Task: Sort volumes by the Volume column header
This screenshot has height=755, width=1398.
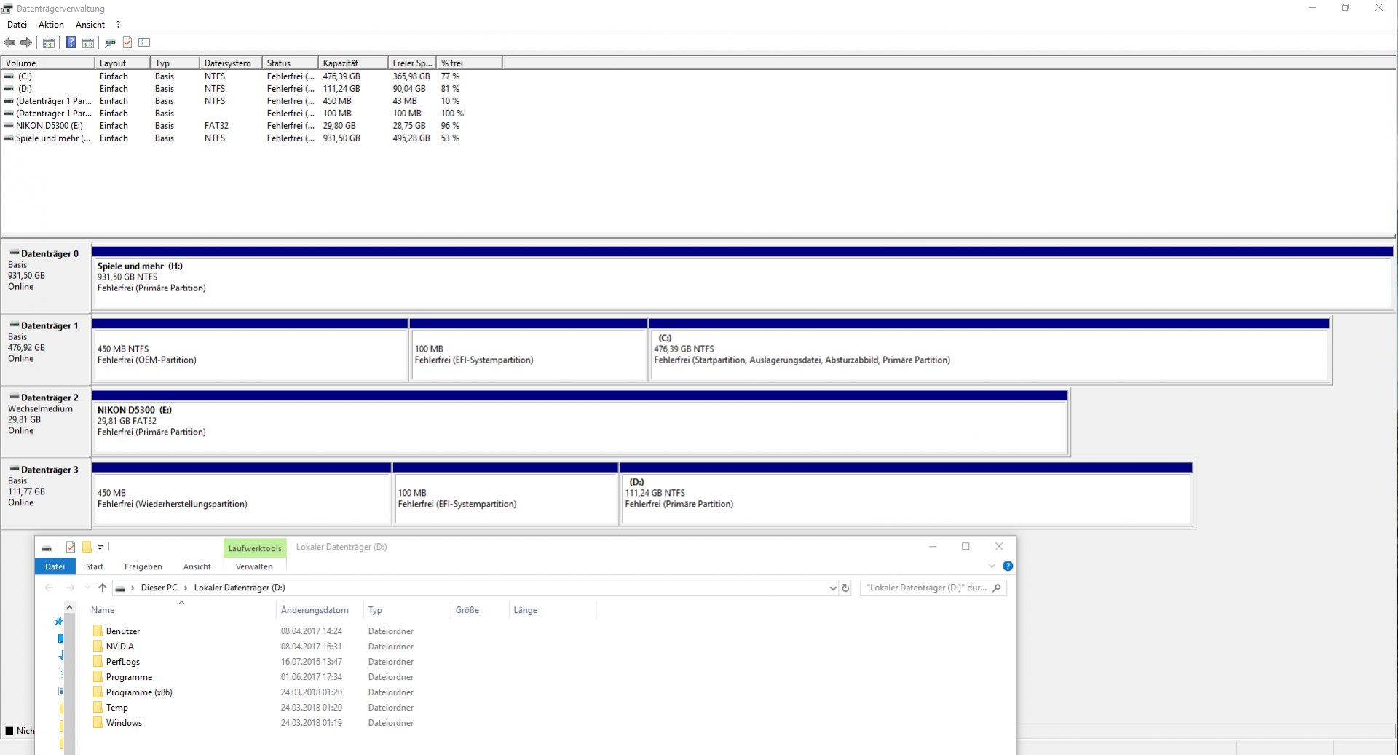Action: (x=48, y=63)
